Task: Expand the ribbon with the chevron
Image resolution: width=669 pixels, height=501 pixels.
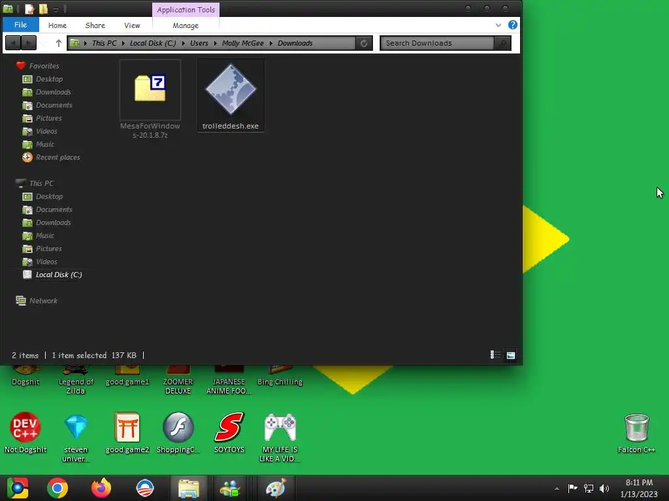Action: coord(498,25)
